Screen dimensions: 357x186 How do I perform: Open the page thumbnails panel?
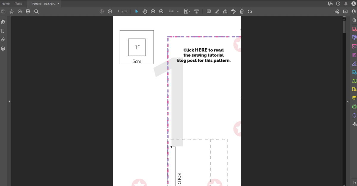point(3,22)
